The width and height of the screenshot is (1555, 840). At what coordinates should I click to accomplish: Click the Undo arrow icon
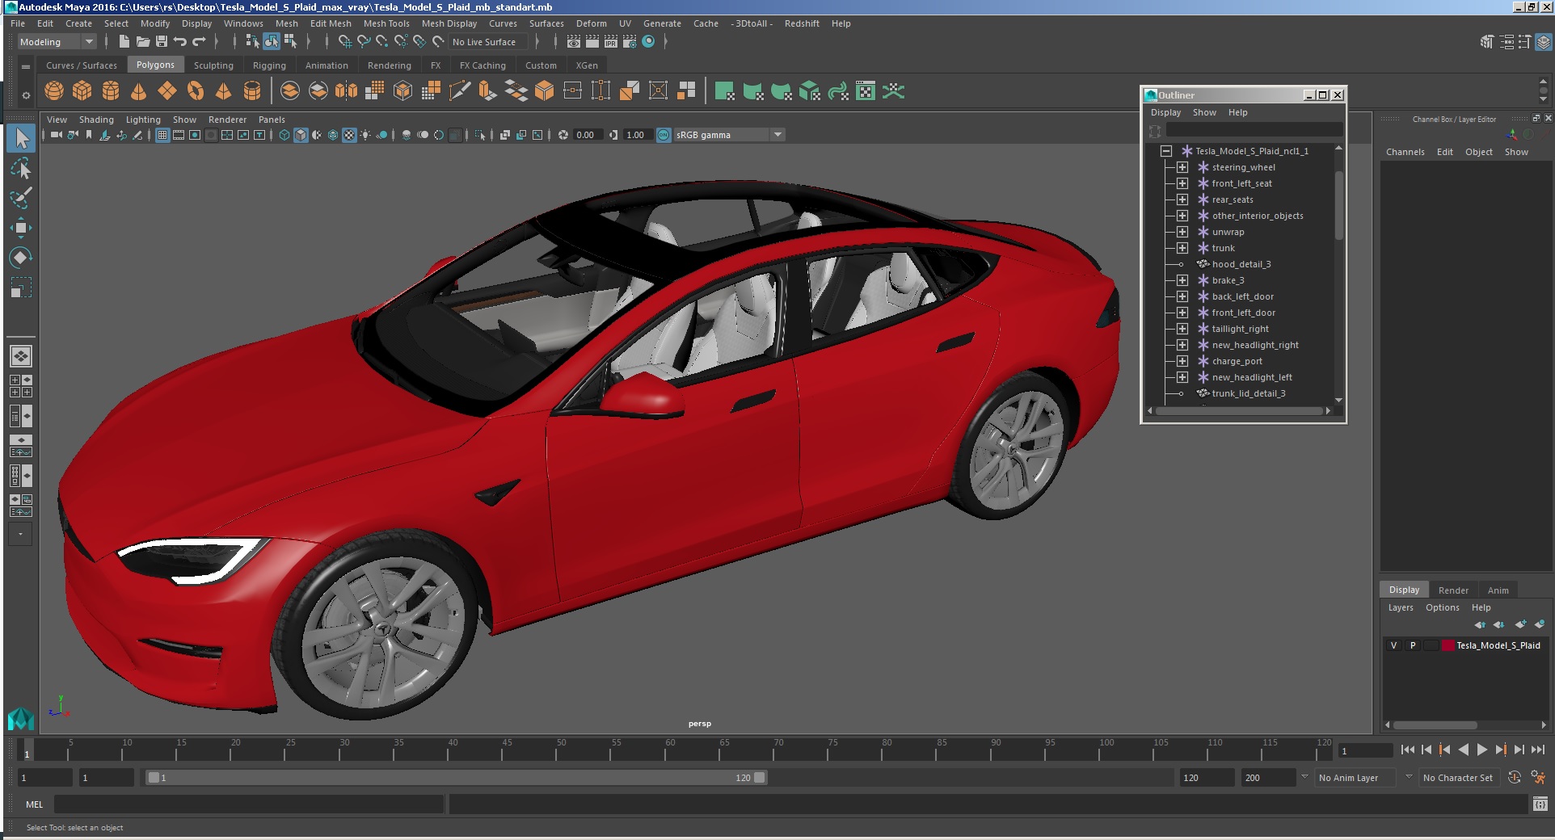[180, 42]
